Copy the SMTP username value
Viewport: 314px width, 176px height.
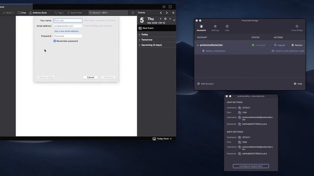click(x=239, y=147)
